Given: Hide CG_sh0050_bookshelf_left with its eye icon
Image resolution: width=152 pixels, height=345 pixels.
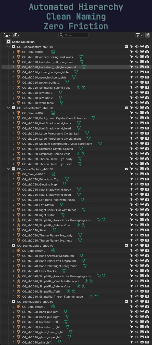Looking at the screenshot, I should click(137, 322).
